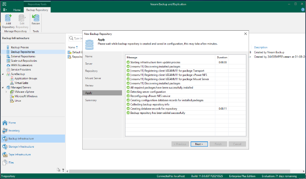Collapse the SureBackup tree node
The width and height of the screenshot is (306, 179).
(3, 74)
